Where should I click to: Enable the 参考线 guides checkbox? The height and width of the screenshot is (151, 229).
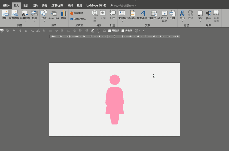123,31
